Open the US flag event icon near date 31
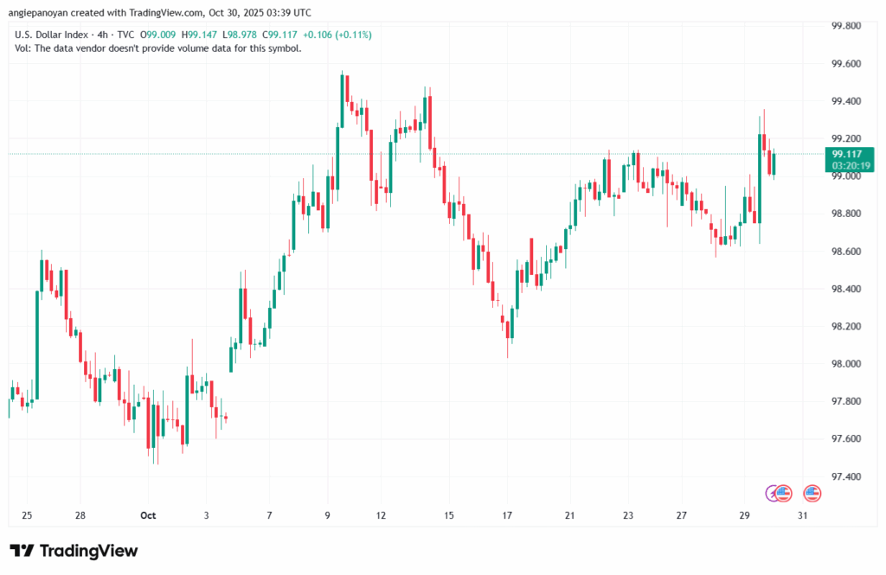Screen dimensions: 886x575 812,494
